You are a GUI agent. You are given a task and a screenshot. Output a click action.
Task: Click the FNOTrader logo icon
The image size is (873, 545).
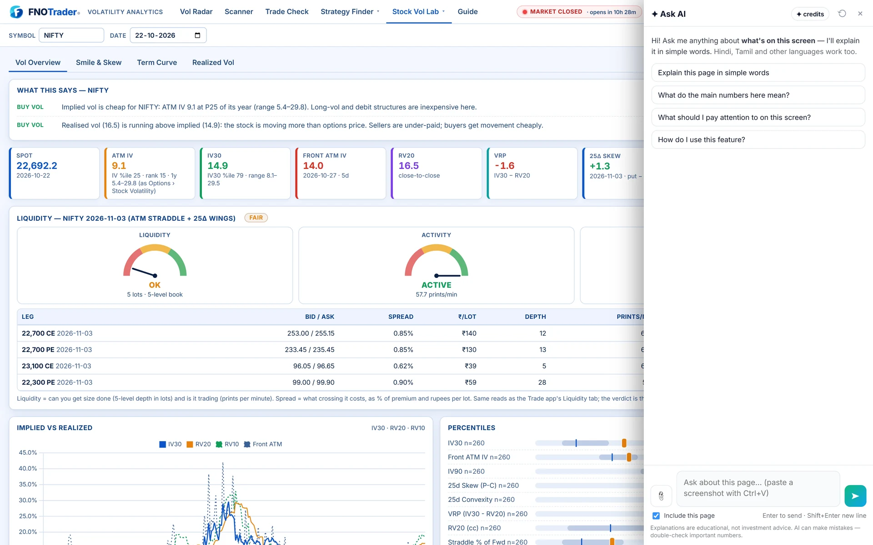click(16, 12)
